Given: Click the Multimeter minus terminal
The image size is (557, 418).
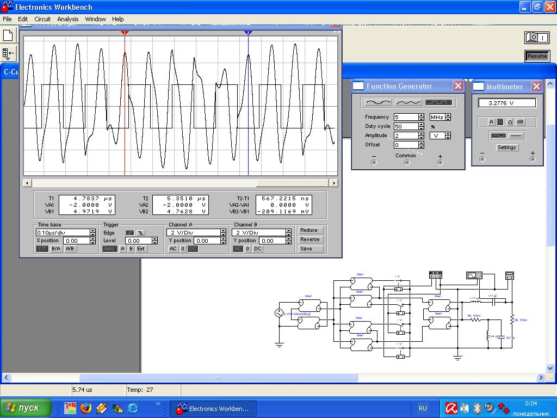Looking at the screenshot, I should [482, 159].
